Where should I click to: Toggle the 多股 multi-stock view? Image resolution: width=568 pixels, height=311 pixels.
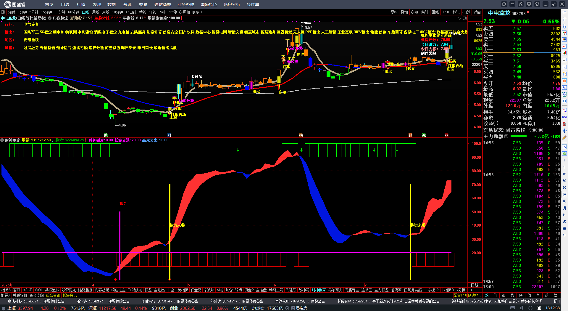pyautogui.click(x=415, y=12)
